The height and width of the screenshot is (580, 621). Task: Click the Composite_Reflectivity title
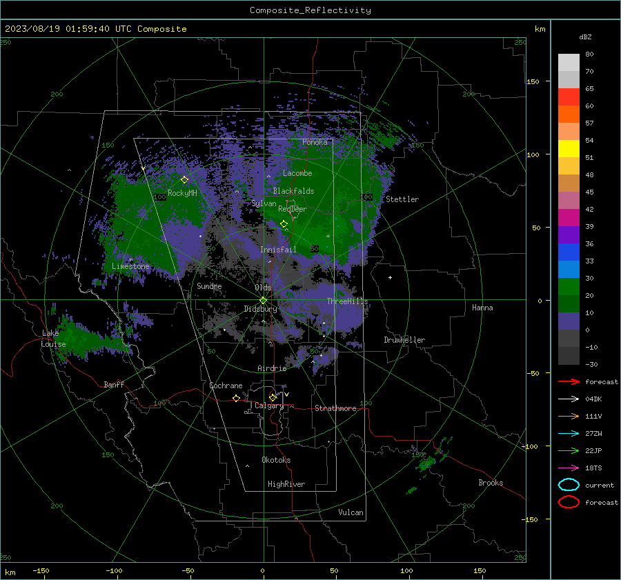click(310, 10)
